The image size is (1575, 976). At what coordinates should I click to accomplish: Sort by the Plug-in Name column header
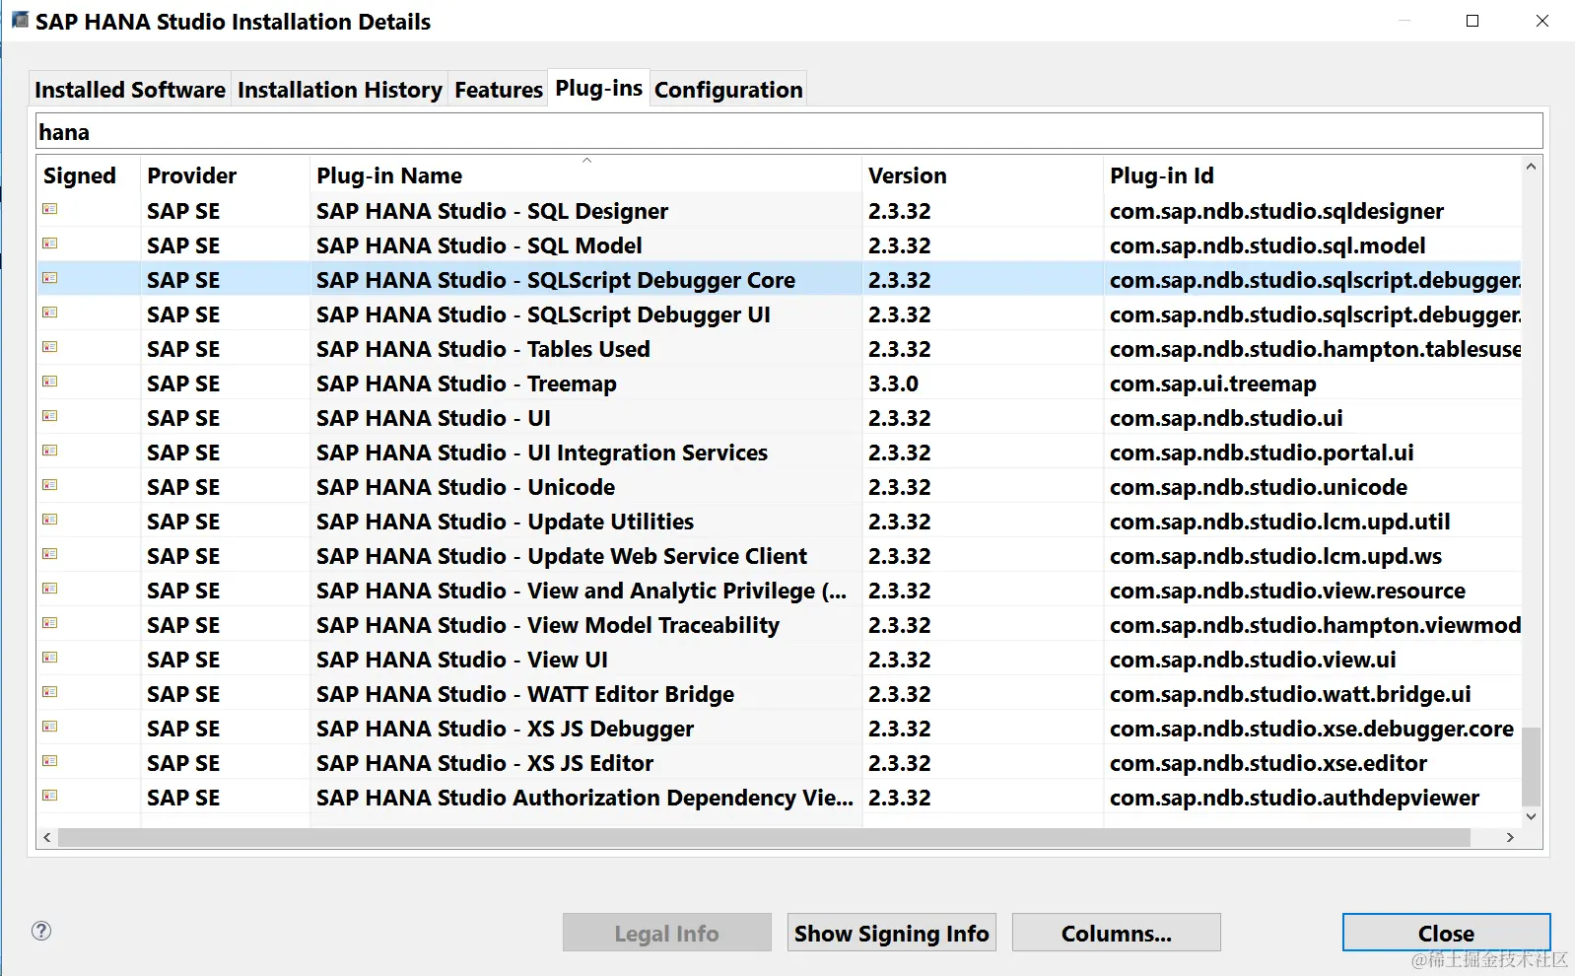pyautogui.click(x=585, y=175)
